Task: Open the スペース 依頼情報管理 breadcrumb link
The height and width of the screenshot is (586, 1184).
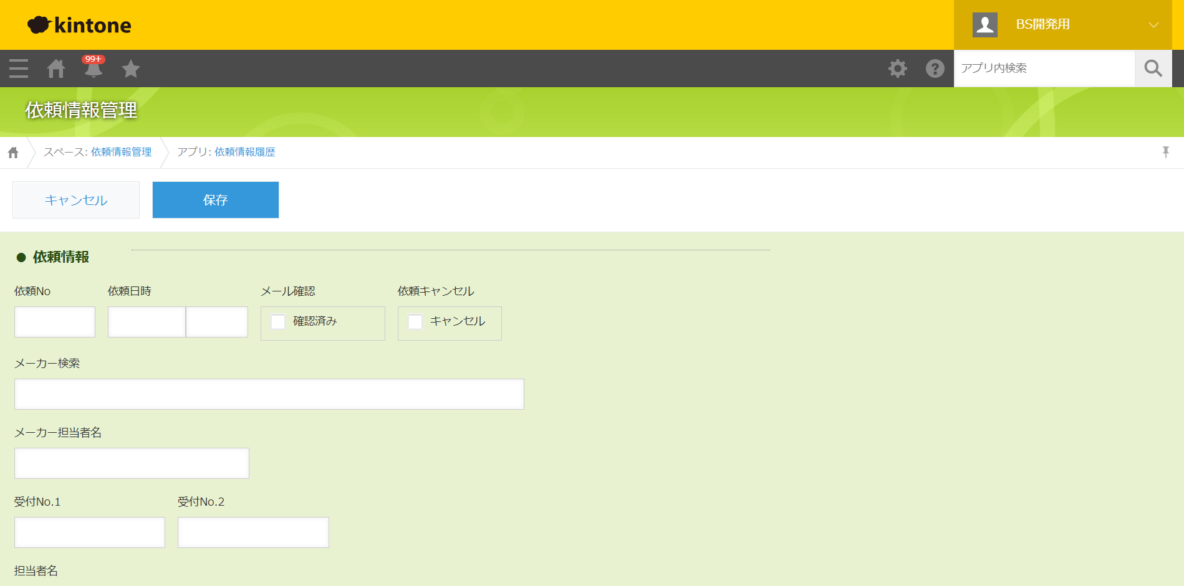Action: tap(121, 152)
